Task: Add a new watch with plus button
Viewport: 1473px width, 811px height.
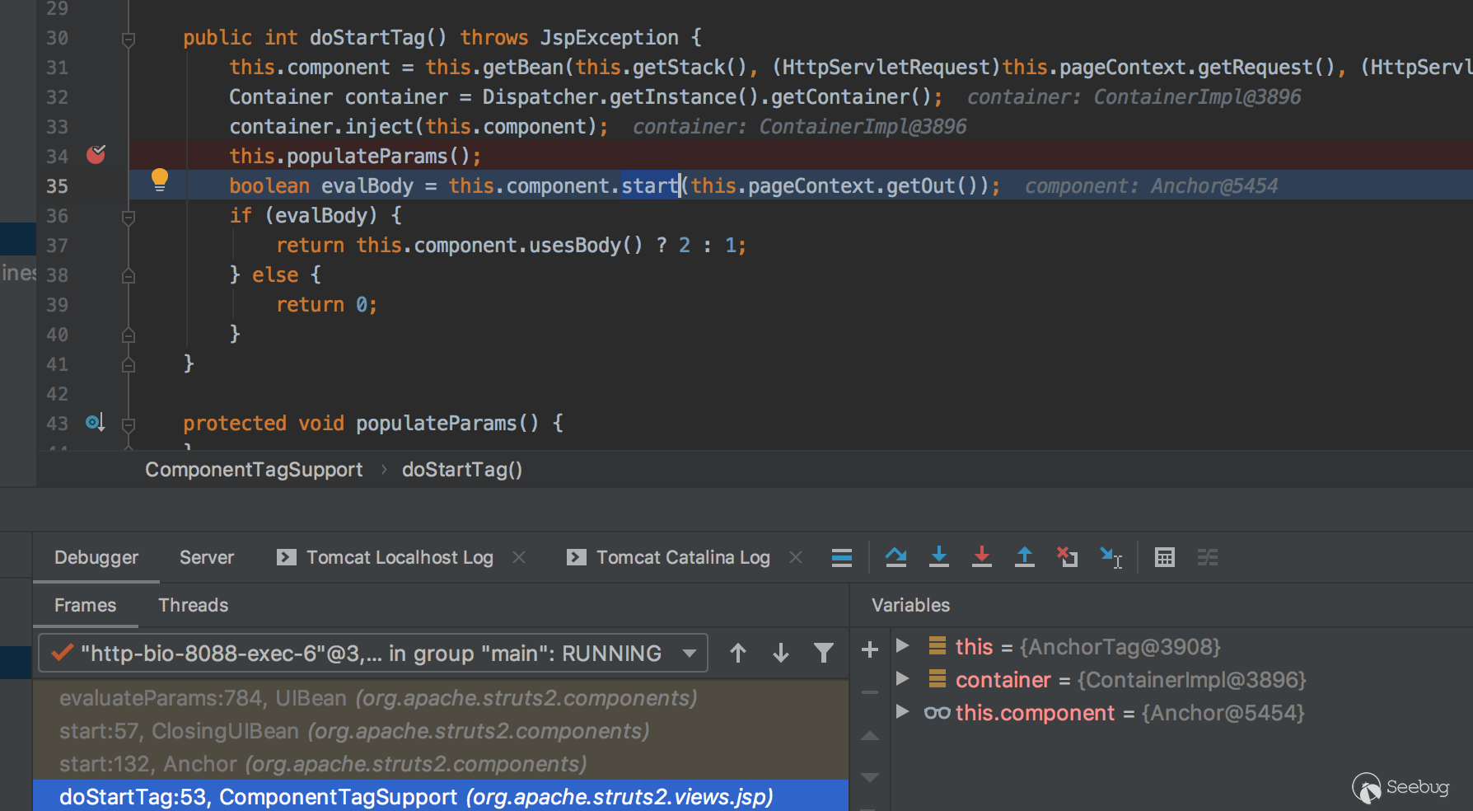Action: point(869,650)
